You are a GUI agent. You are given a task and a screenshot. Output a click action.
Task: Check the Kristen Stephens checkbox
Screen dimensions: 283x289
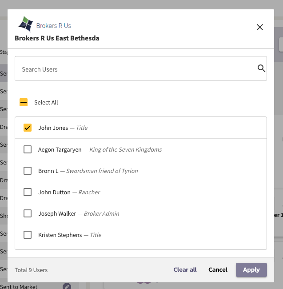click(28, 235)
